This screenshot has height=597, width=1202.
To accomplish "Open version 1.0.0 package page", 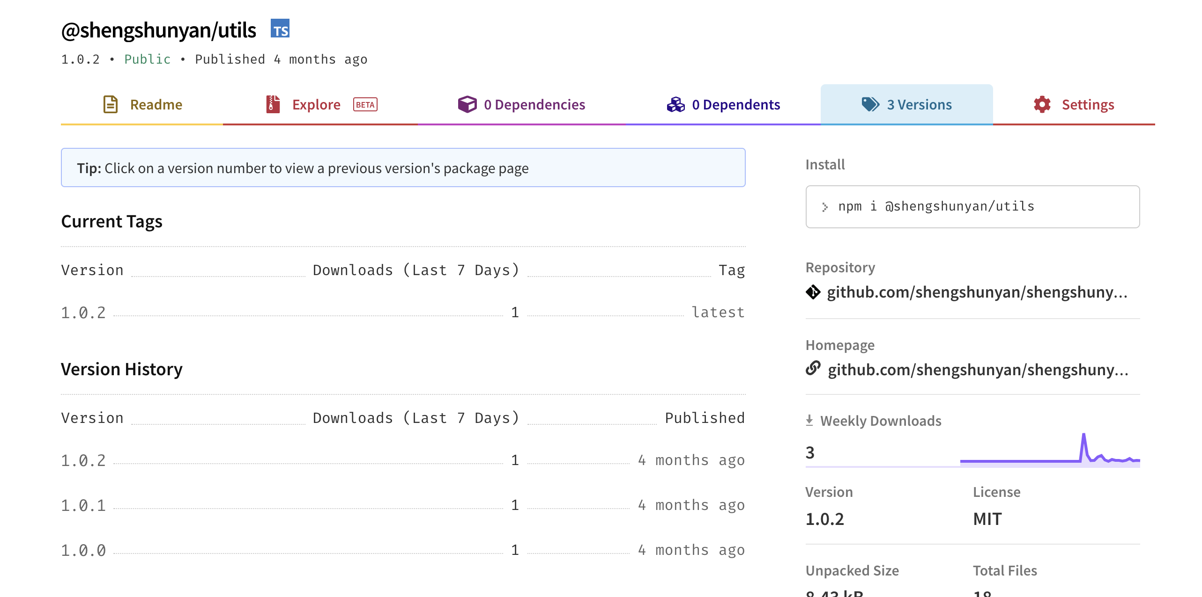I will (x=83, y=551).
